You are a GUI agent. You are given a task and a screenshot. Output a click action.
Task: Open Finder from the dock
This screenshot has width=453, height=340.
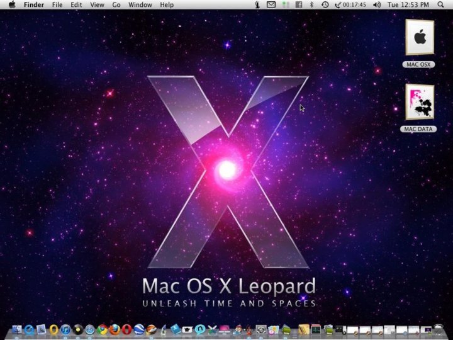[x=17, y=329]
